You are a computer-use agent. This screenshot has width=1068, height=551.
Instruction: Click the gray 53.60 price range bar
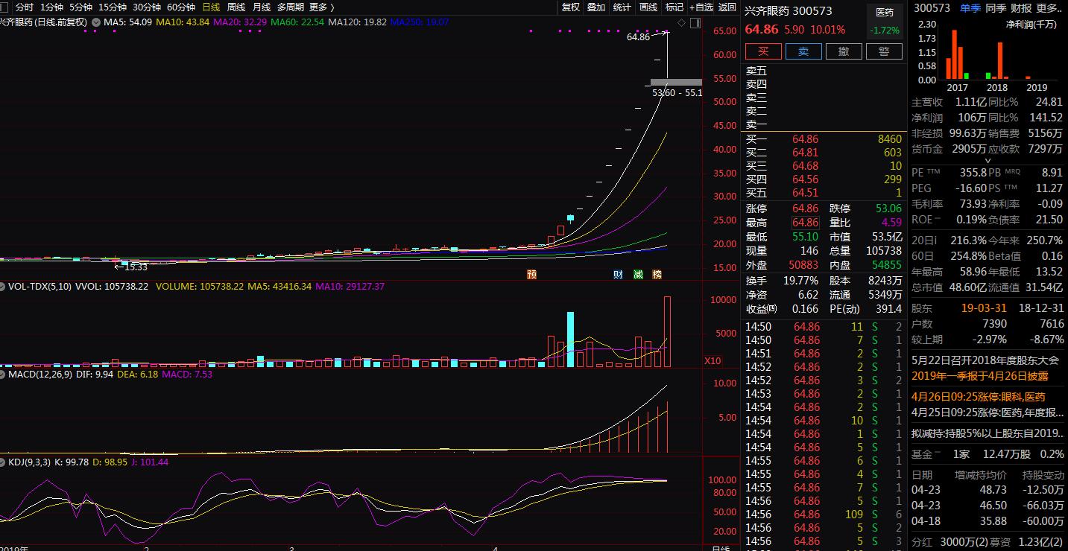(676, 82)
